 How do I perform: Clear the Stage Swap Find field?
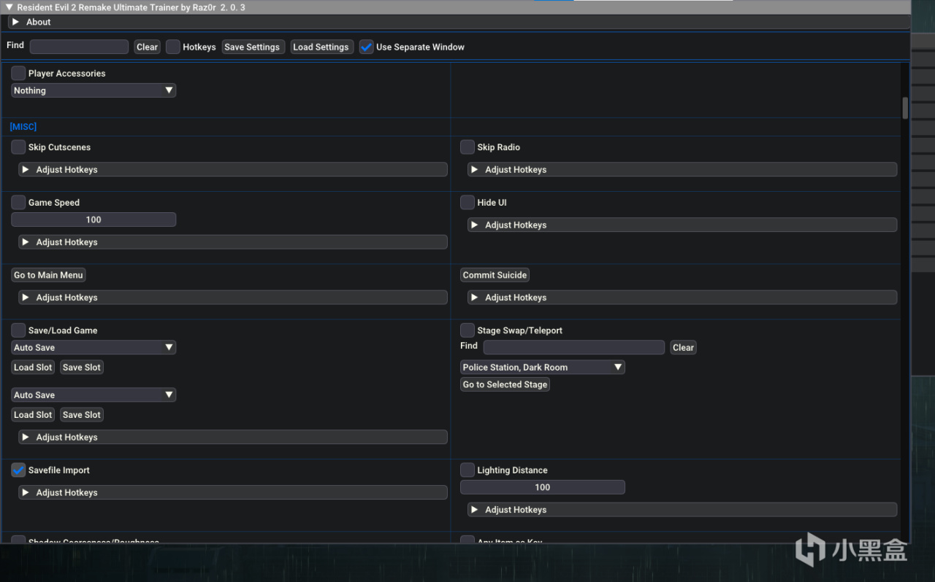pyautogui.click(x=683, y=347)
